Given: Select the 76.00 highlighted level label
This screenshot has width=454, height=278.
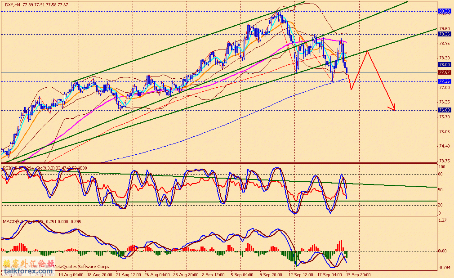Looking at the screenshot, I should pos(445,110).
